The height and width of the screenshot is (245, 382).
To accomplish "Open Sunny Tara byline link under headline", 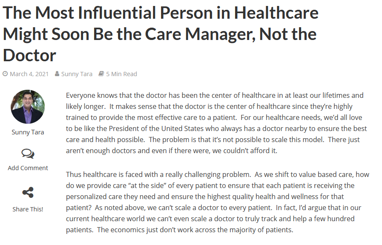I will click(x=77, y=74).
